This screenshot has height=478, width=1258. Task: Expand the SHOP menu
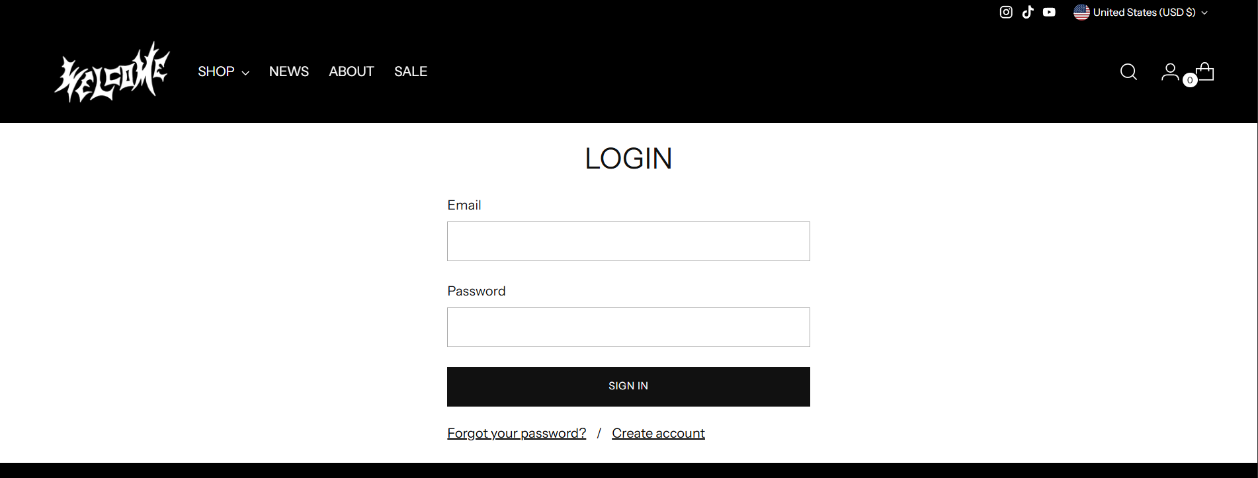click(216, 71)
